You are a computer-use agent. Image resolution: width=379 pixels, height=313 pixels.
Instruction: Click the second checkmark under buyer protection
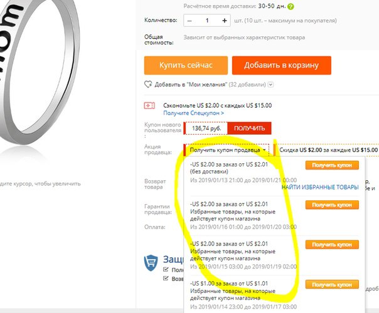pyautogui.click(x=166, y=279)
